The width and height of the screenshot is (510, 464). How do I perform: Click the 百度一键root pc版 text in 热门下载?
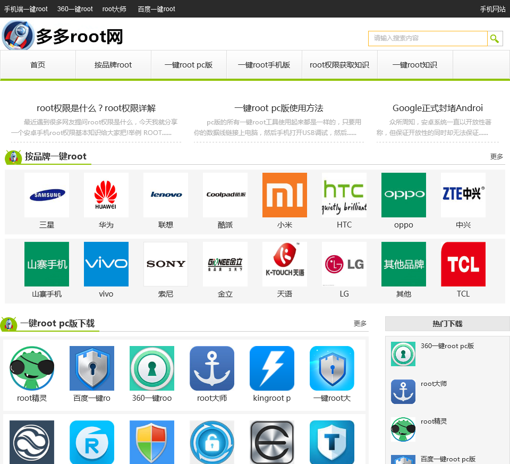(448, 459)
